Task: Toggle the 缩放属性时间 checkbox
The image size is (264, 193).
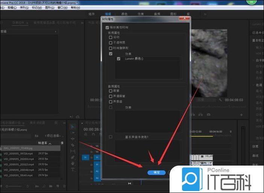Action: click(108, 27)
